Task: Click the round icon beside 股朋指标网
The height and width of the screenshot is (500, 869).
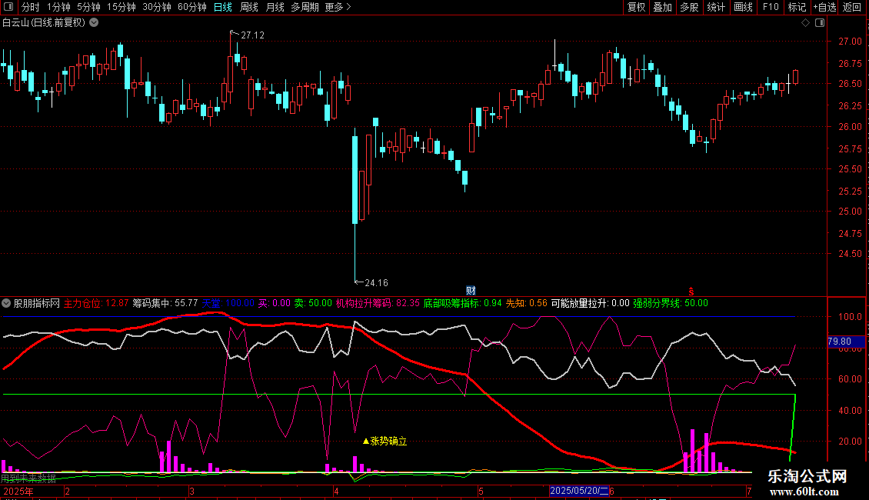Action: (x=6, y=303)
